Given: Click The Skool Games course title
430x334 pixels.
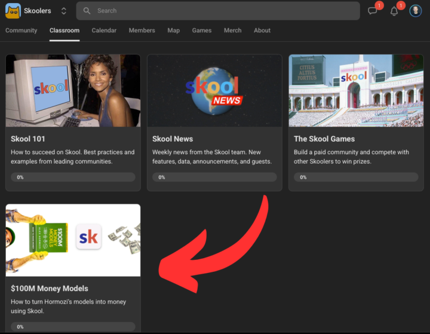Looking at the screenshot, I should pyautogui.click(x=324, y=139).
